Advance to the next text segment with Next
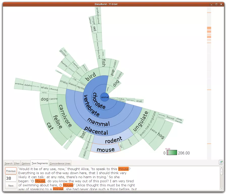This screenshot has height=195, width=227. pyautogui.click(x=11, y=186)
